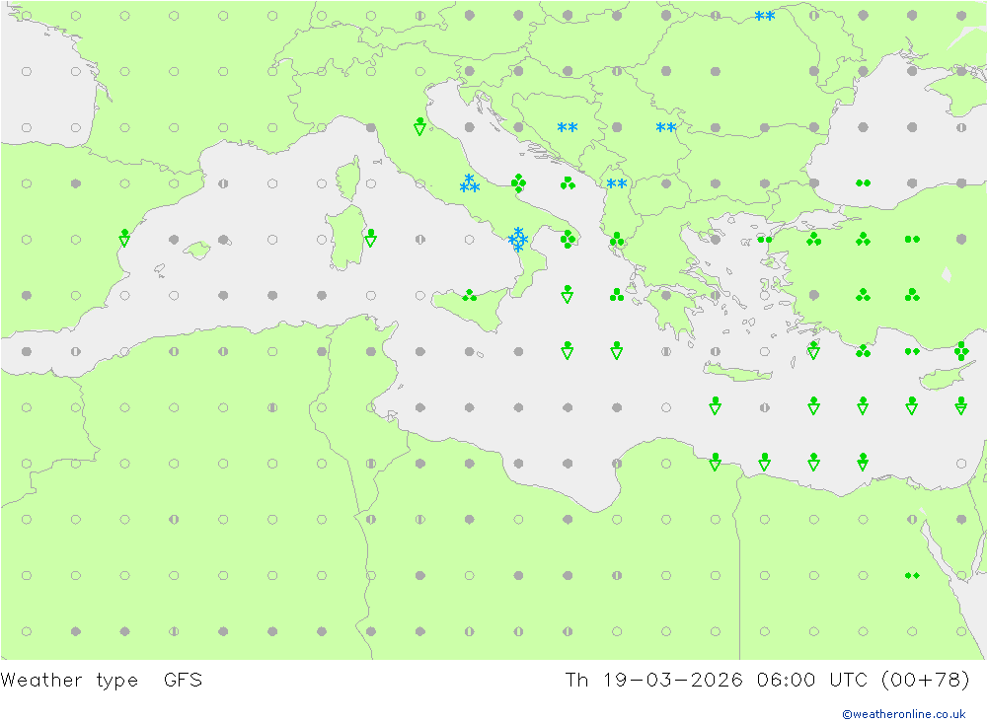This screenshot has width=987, height=723.
Task: Click the four-dot rain symbol east of Cyprus
Action: pyautogui.click(x=961, y=350)
